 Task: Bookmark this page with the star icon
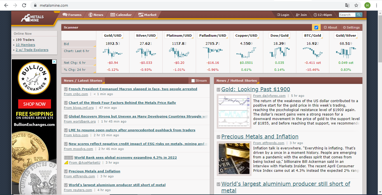356,5
